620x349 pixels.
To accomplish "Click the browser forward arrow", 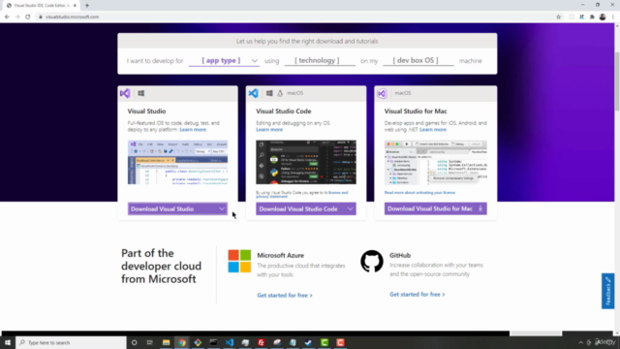I will (x=17, y=16).
